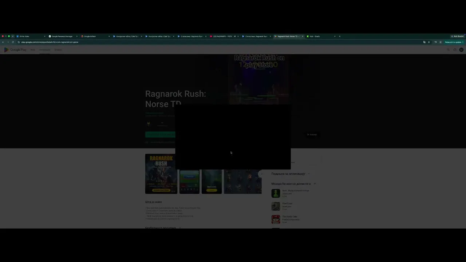Open the Google account avatar
This screenshot has height=262, width=466.
click(x=461, y=50)
